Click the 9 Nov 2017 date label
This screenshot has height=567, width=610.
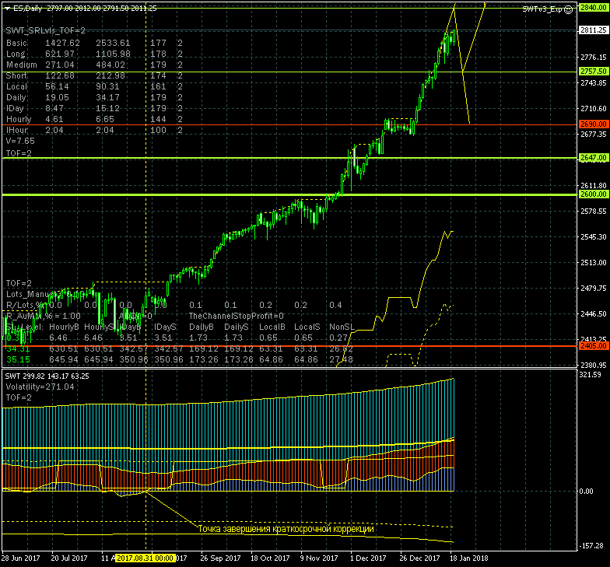(x=320, y=558)
